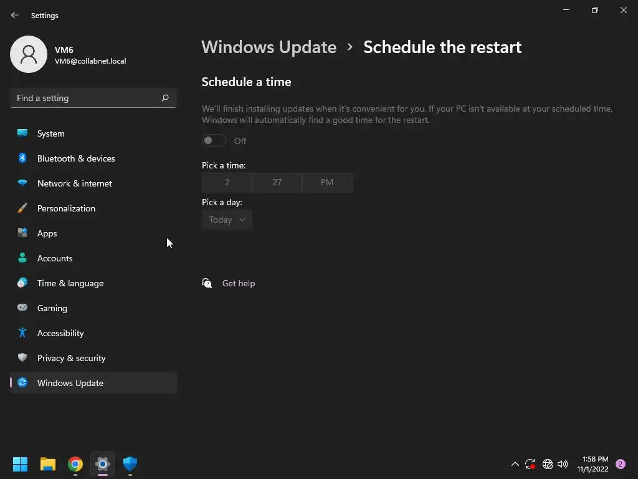Click the volume speaker tray icon
The width and height of the screenshot is (638, 479).
[563, 464]
